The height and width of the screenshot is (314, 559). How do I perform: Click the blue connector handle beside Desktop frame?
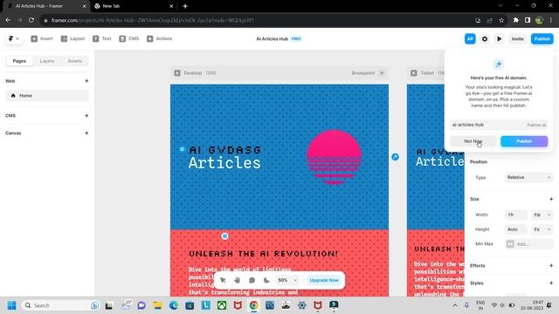(x=395, y=157)
